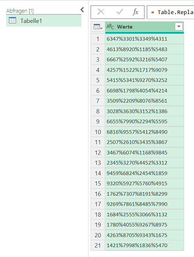Confirm formula with checkmark icon
Screen dimensions: 194x257
tap(119, 12)
